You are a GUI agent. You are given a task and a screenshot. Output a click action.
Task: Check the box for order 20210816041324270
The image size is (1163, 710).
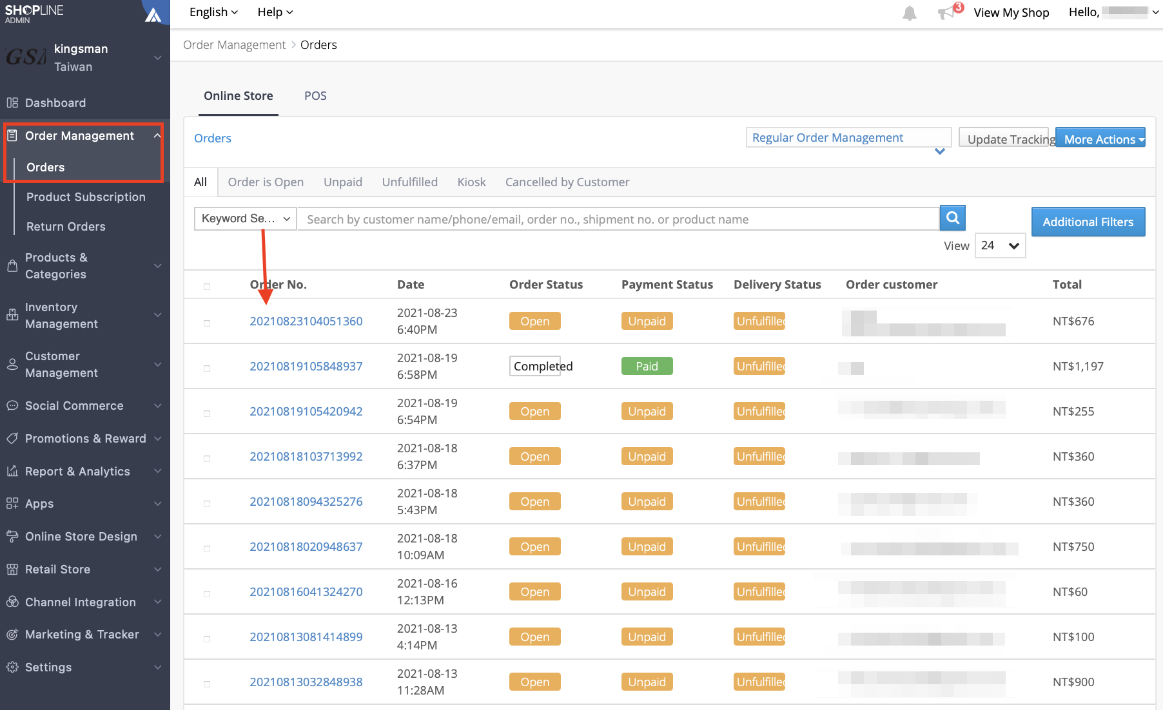coord(207,593)
